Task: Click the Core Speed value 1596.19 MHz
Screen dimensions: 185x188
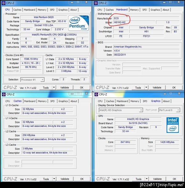Action: coord(31,59)
